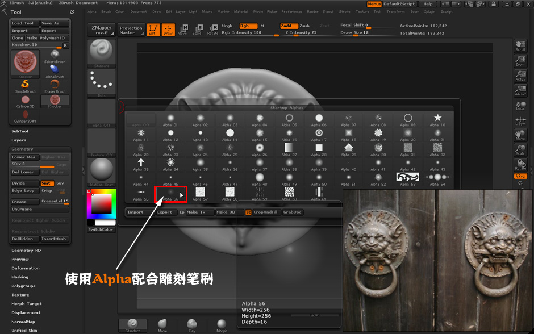
Task: Select Alpha 33 arrow shape
Action: tap(141, 165)
